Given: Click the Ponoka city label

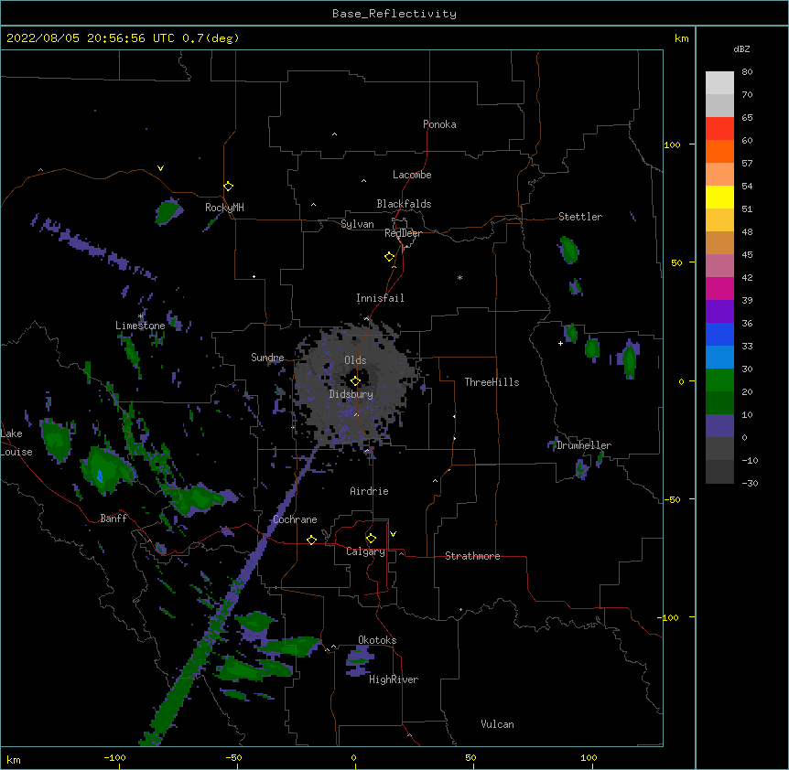Looking at the screenshot, I should pyautogui.click(x=439, y=124).
